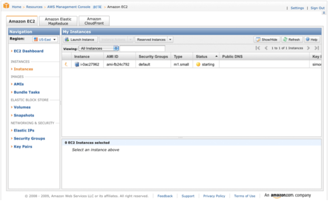Sort by Security Groups column header
The height and width of the screenshot is (201, 328).
[x=153, y=57]
